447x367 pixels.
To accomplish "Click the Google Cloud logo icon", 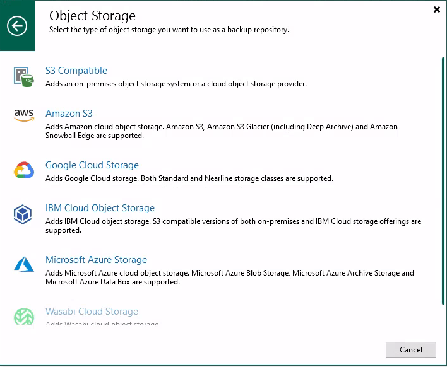I will tap(24, 170).
